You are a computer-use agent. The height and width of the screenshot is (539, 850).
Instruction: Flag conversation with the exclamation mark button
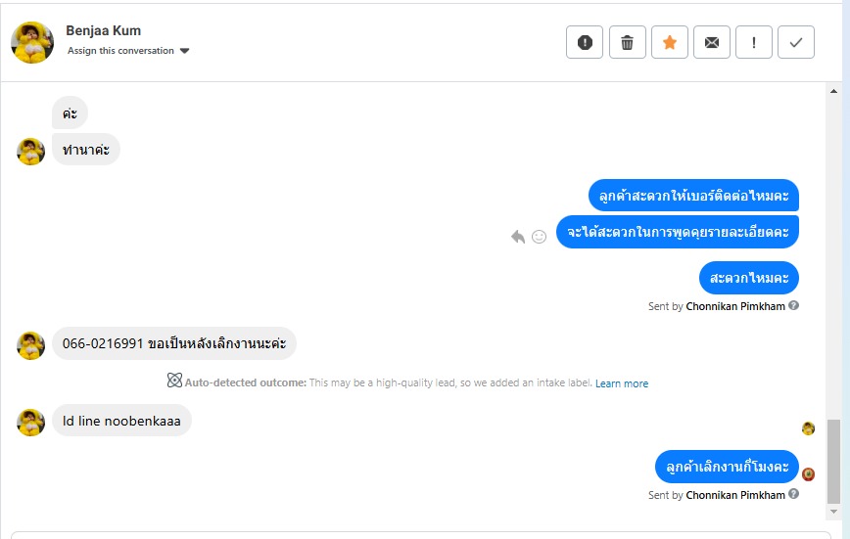point(754,42)
